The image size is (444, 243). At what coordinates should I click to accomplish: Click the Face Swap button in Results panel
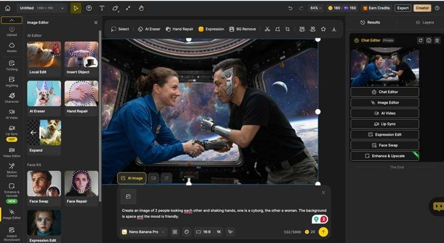click(385, 145)
